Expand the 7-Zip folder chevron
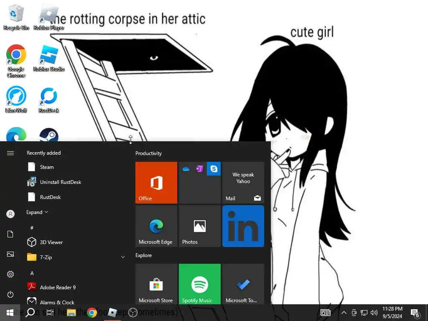 pos(123,257)
